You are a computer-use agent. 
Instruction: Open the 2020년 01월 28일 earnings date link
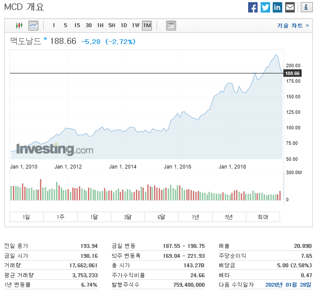coord(288,285)
